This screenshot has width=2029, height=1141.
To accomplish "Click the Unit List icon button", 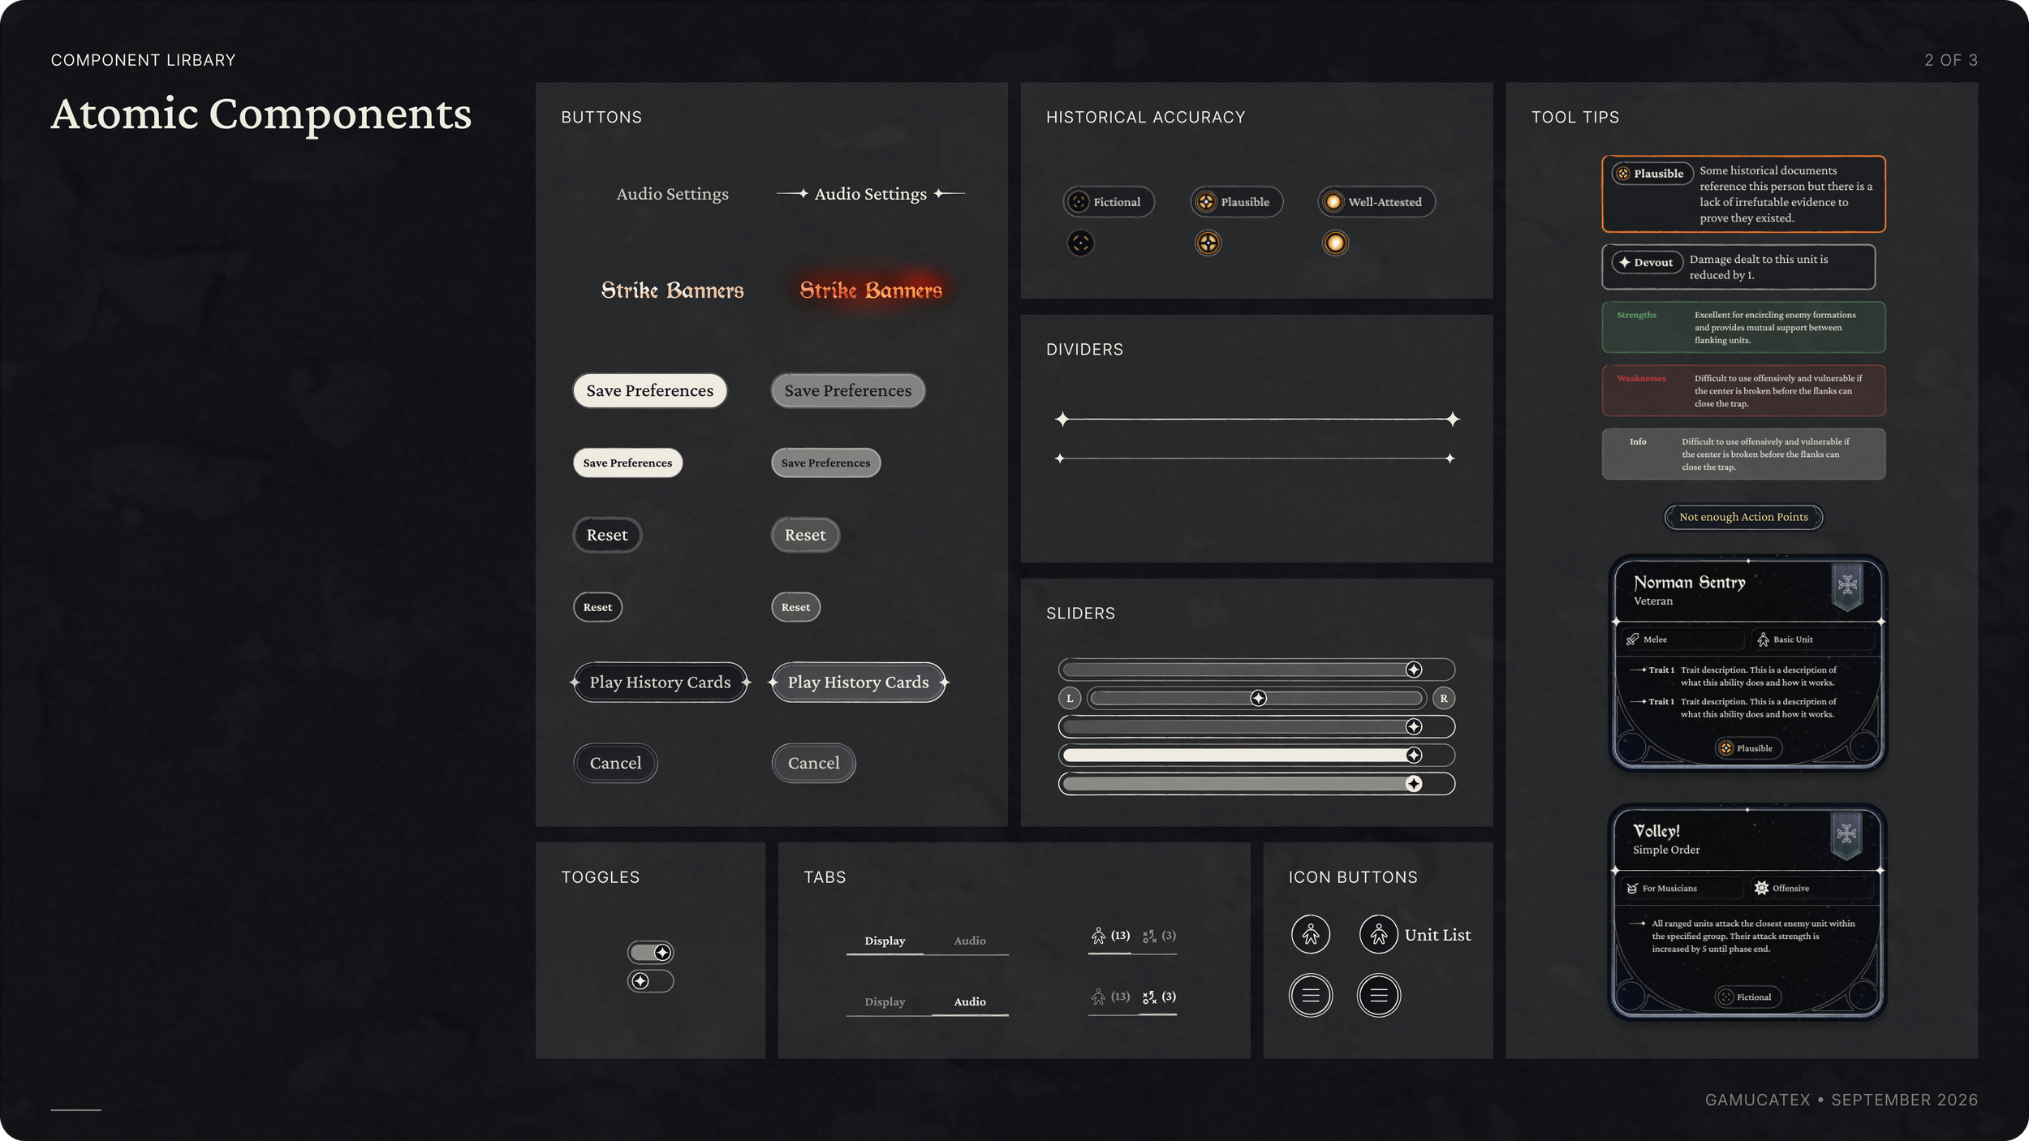I will [x=1415, y=935].
